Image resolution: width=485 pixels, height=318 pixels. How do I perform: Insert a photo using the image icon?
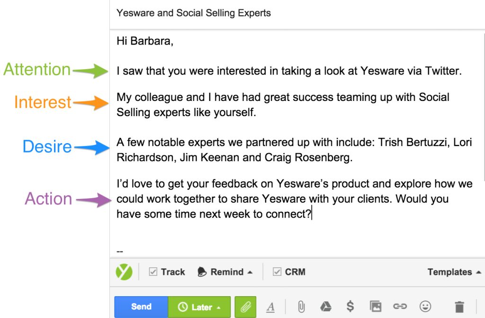point(376,307)
